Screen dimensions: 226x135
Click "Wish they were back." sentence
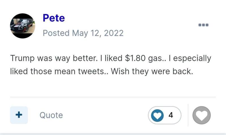click(152, 71)
